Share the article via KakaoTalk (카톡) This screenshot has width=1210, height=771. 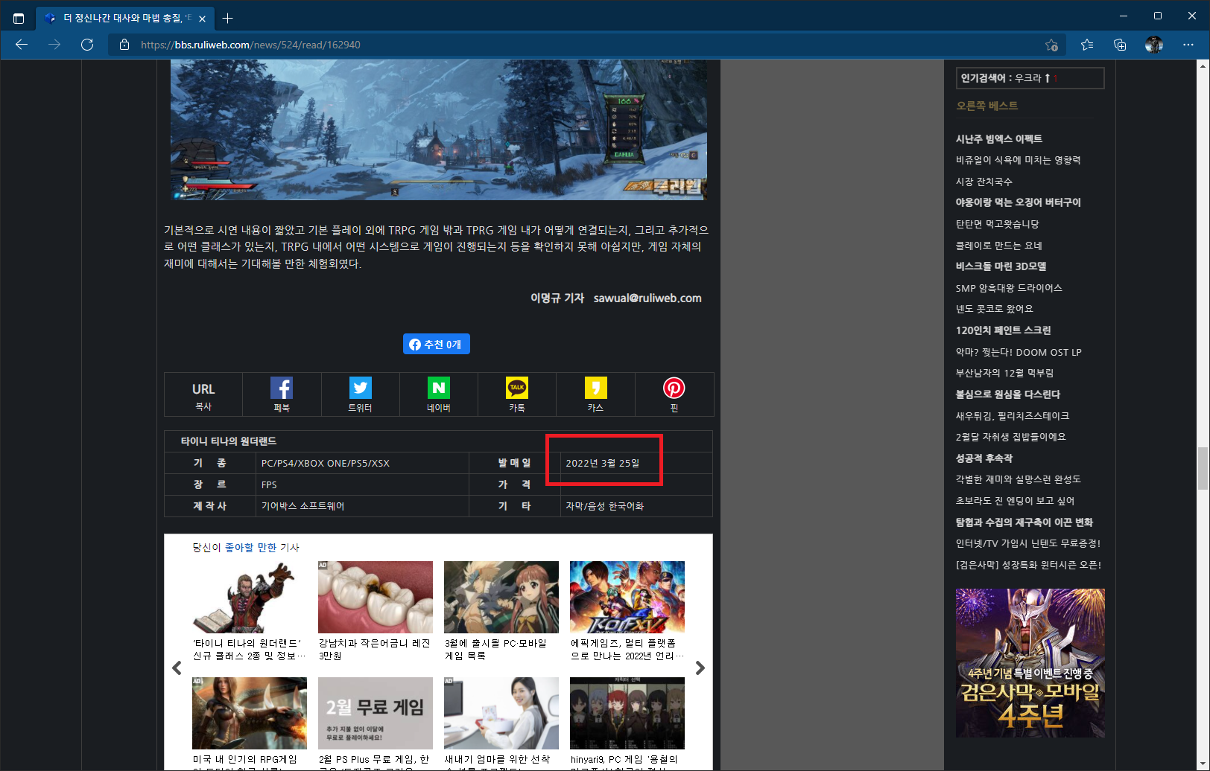[517, 395]
